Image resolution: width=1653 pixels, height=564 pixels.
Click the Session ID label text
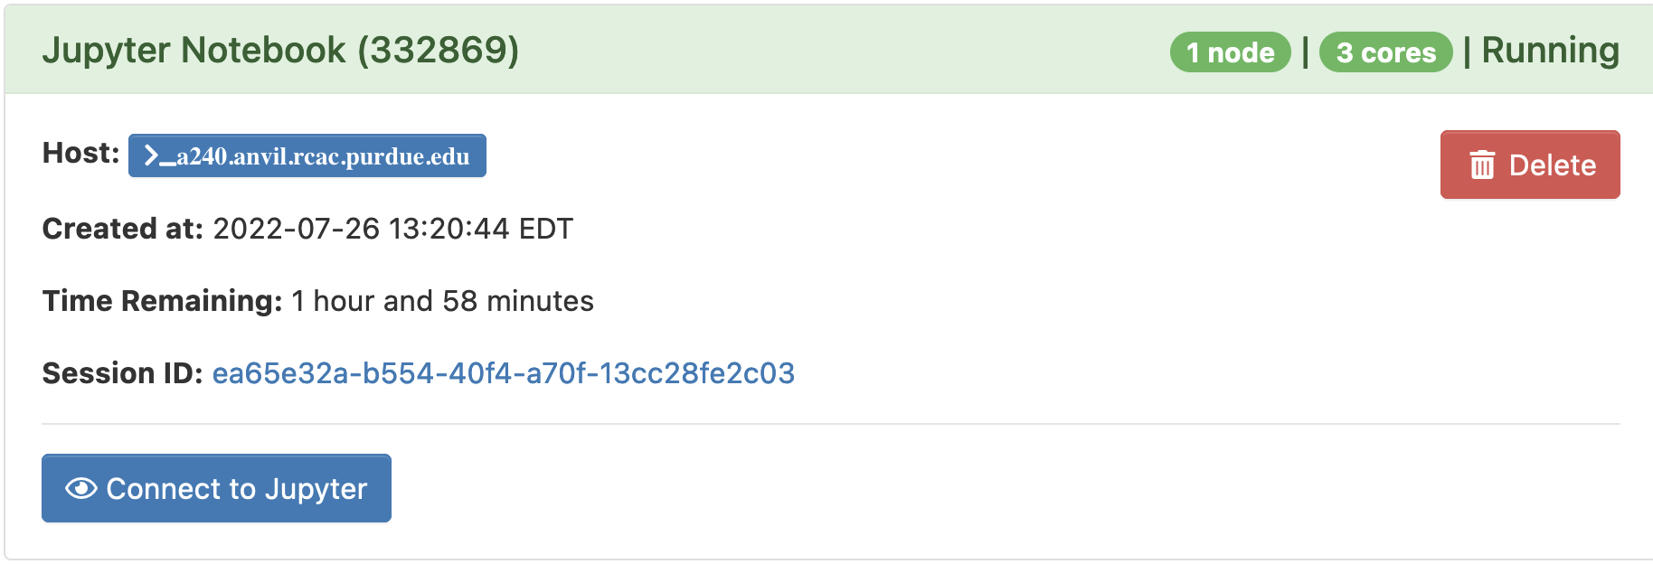pyautogui.click(x=122, y=371)
